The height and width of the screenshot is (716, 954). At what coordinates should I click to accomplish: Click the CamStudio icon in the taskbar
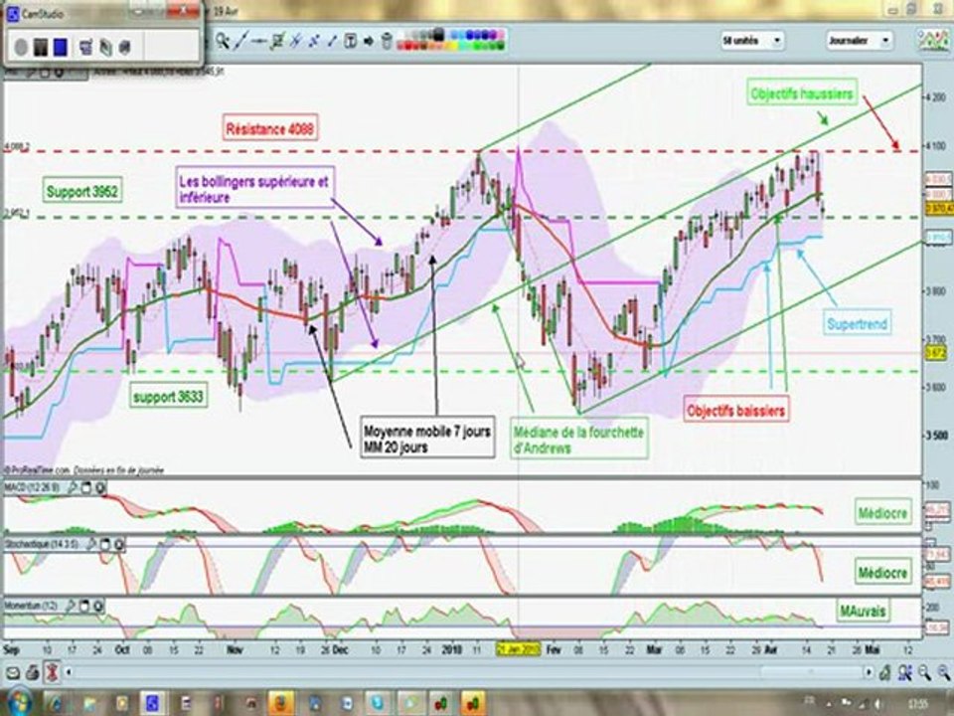click(151, 703)
